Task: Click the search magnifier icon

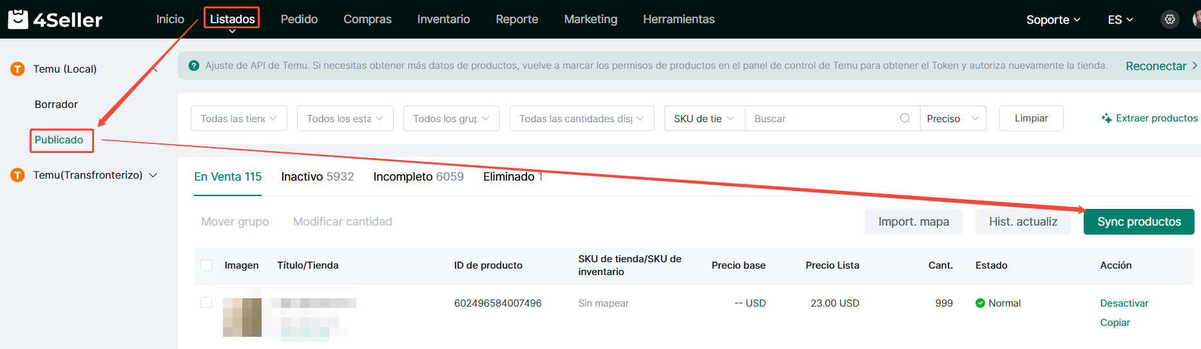Action: click(905, 118)
